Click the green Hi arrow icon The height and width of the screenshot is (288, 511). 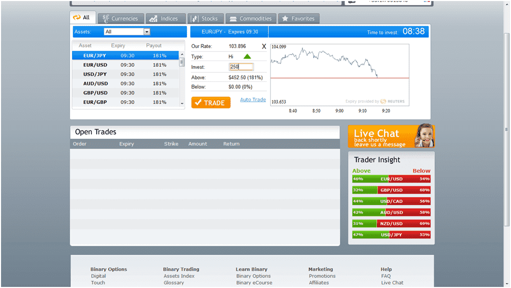[x=247, y=56]
